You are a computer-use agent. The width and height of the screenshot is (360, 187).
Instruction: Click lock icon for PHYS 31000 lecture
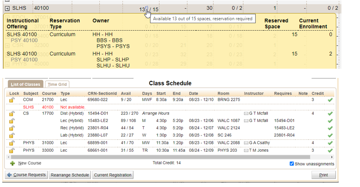13,143
